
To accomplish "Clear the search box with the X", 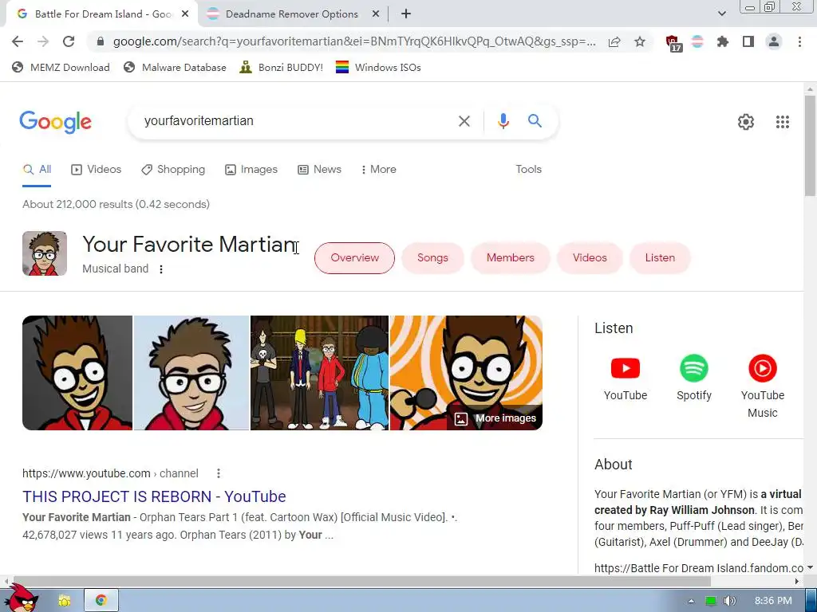I will (464, 121).
